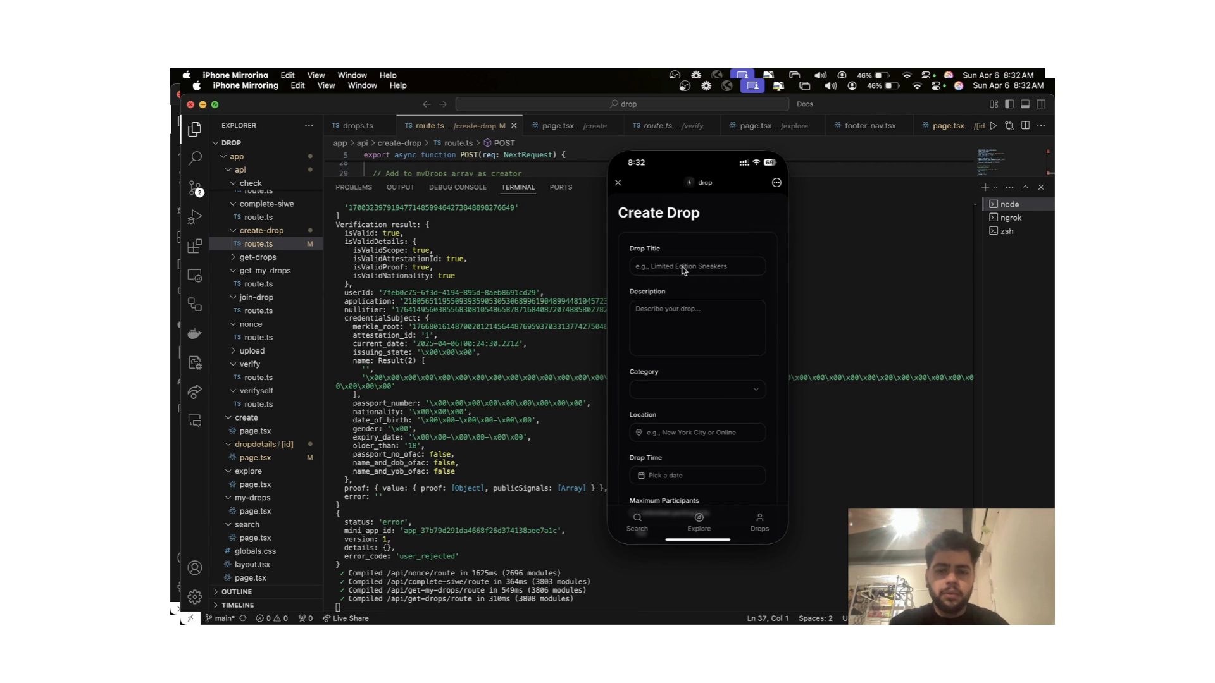Open more options circle in phone app header

776,183
